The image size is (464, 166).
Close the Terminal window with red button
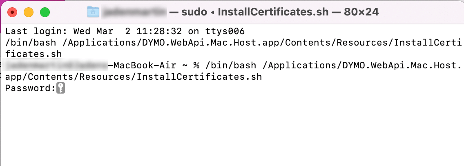tap(12, 12)
